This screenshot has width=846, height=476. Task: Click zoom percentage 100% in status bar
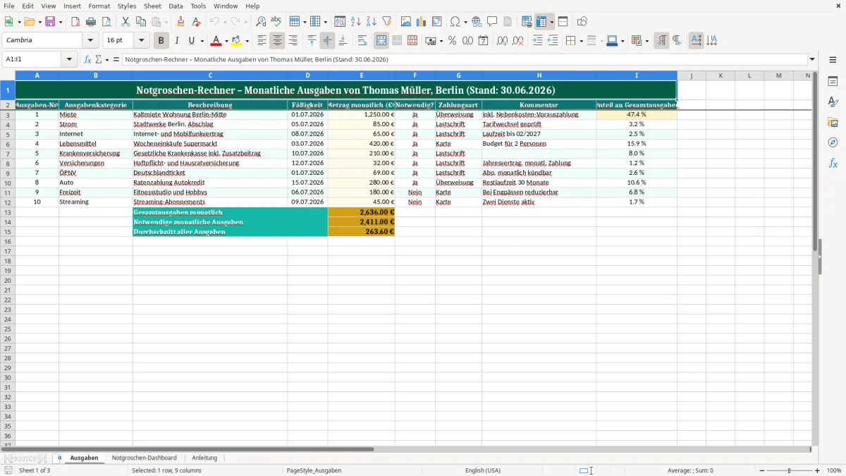[x=834, y=470]
